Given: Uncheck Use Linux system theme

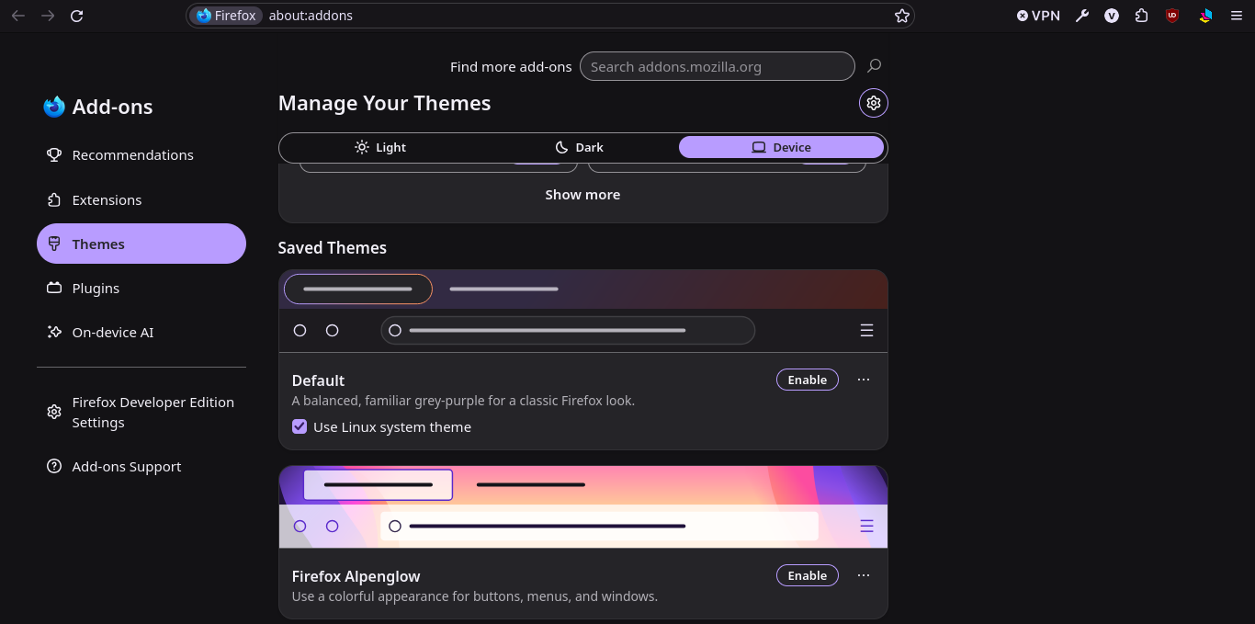Looking at the screenshot, I should (x=300, y=426).
